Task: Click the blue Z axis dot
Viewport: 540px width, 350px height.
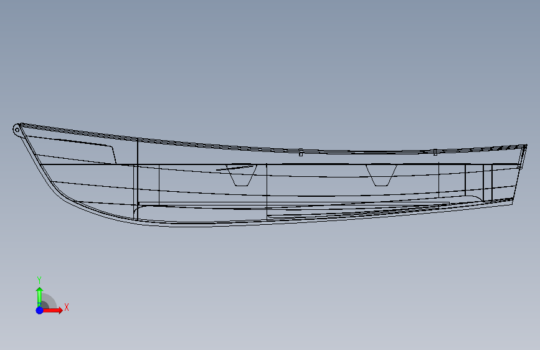Action: pos(40,310)
